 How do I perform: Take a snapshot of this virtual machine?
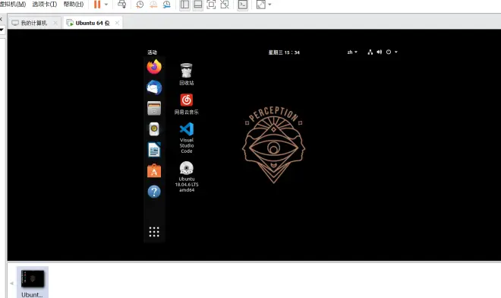pos(140,5)
